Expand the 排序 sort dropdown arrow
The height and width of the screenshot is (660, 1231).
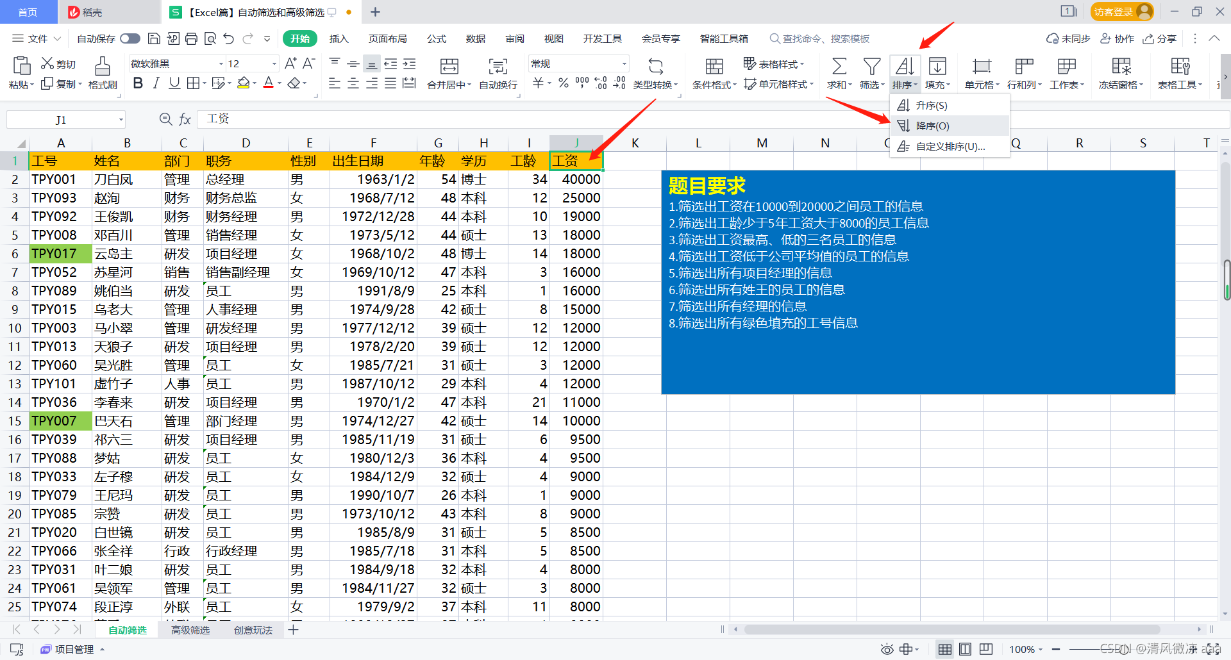click(x=916, y=85)
